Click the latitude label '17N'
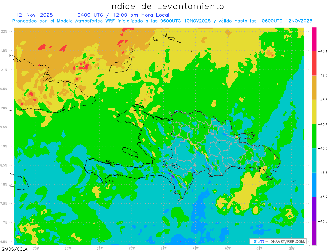The image size is (327, 252). tap(4, 223)
